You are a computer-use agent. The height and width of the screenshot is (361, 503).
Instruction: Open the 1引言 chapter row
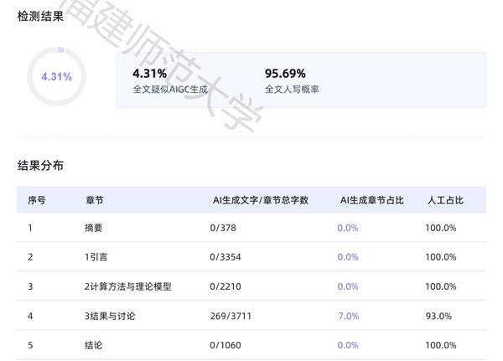point(96,257)
